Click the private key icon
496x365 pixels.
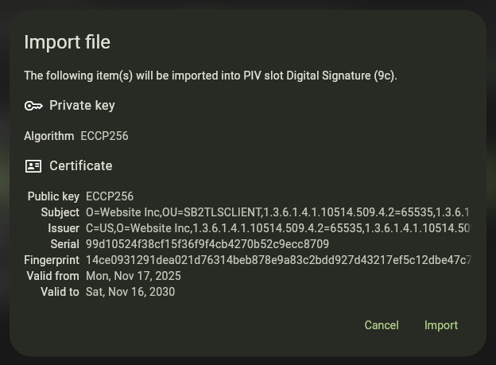tap(33, 106)
